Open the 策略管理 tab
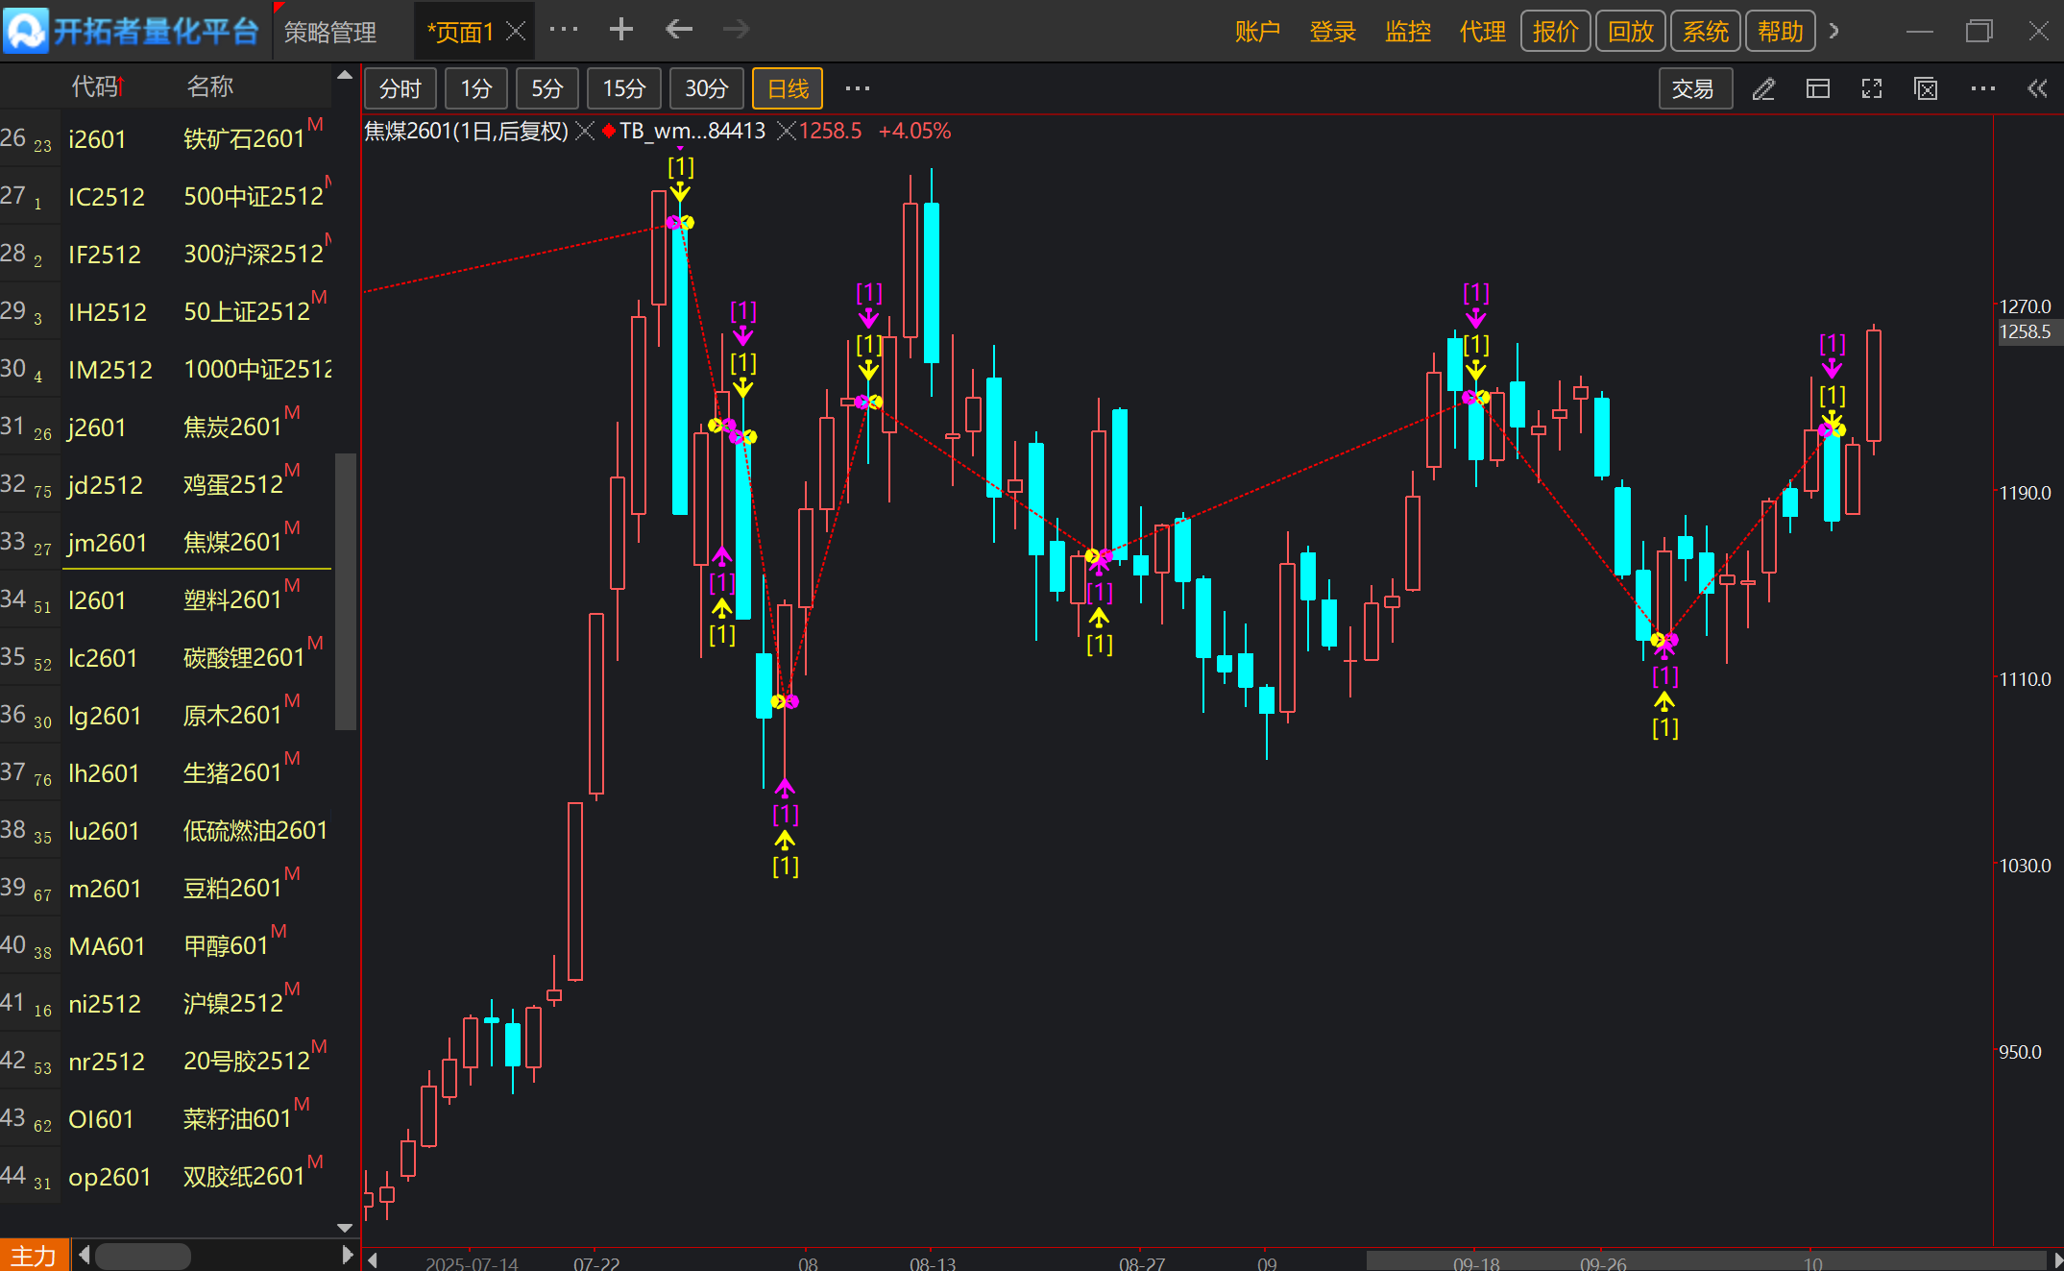2064x1271 pixels. 329,32
